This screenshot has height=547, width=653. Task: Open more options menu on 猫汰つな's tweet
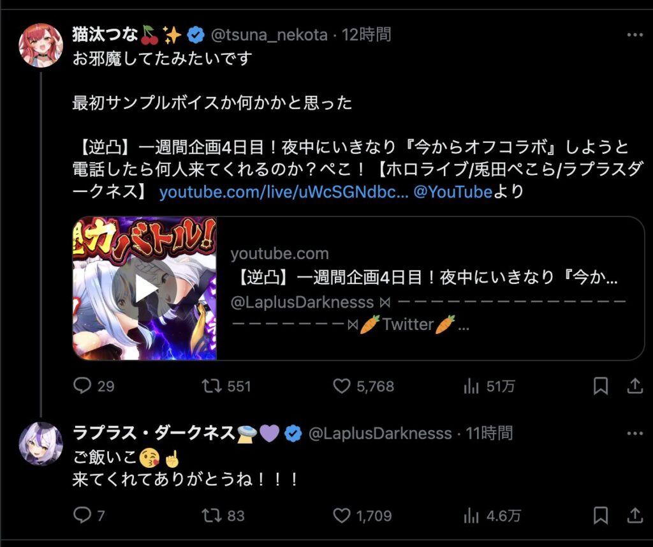pyautogui.click(x=635, y=35)
